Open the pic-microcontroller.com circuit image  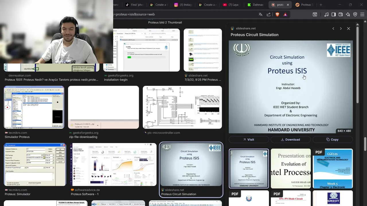click(x=182, y=107)
